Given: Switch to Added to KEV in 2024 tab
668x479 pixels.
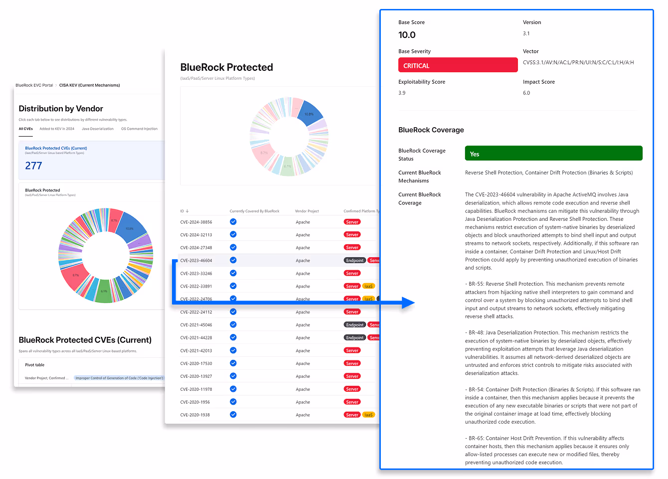Looking at the screenshot, I should 57,129.
